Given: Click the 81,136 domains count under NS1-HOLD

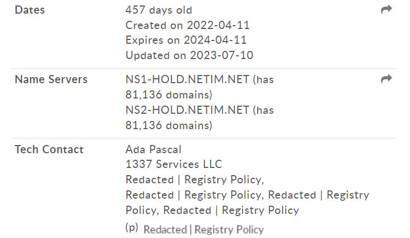Looking at the screenshot, I should coord(169,95).
